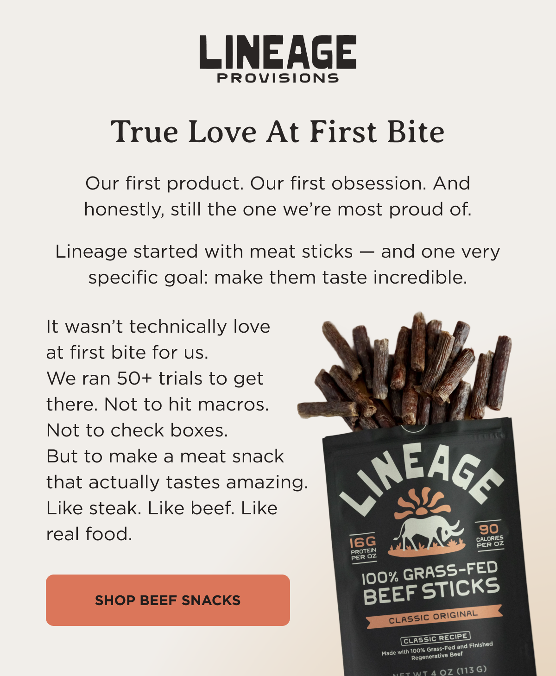Click the PROVISIONS word under logo
Screen dimensions: 556x676
pos(278,78)
